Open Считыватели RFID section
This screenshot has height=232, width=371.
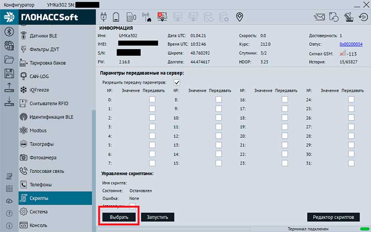click(x=55, y=103)
